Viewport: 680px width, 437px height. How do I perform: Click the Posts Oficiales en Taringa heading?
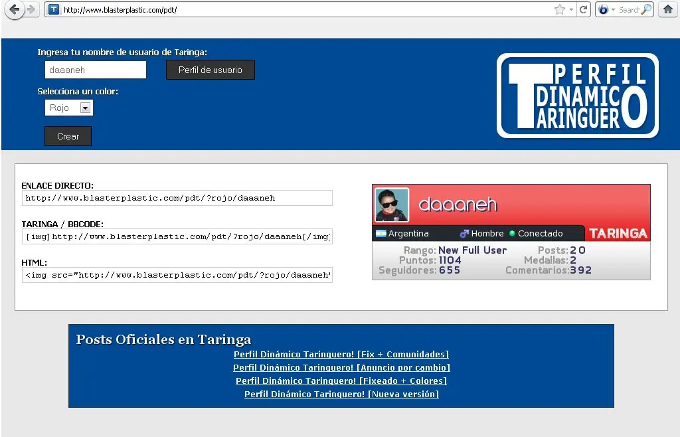[x=163, y=339]
